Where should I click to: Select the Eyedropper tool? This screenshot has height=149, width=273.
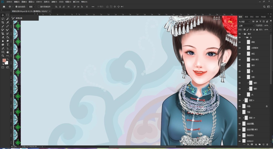click(8, 22)
